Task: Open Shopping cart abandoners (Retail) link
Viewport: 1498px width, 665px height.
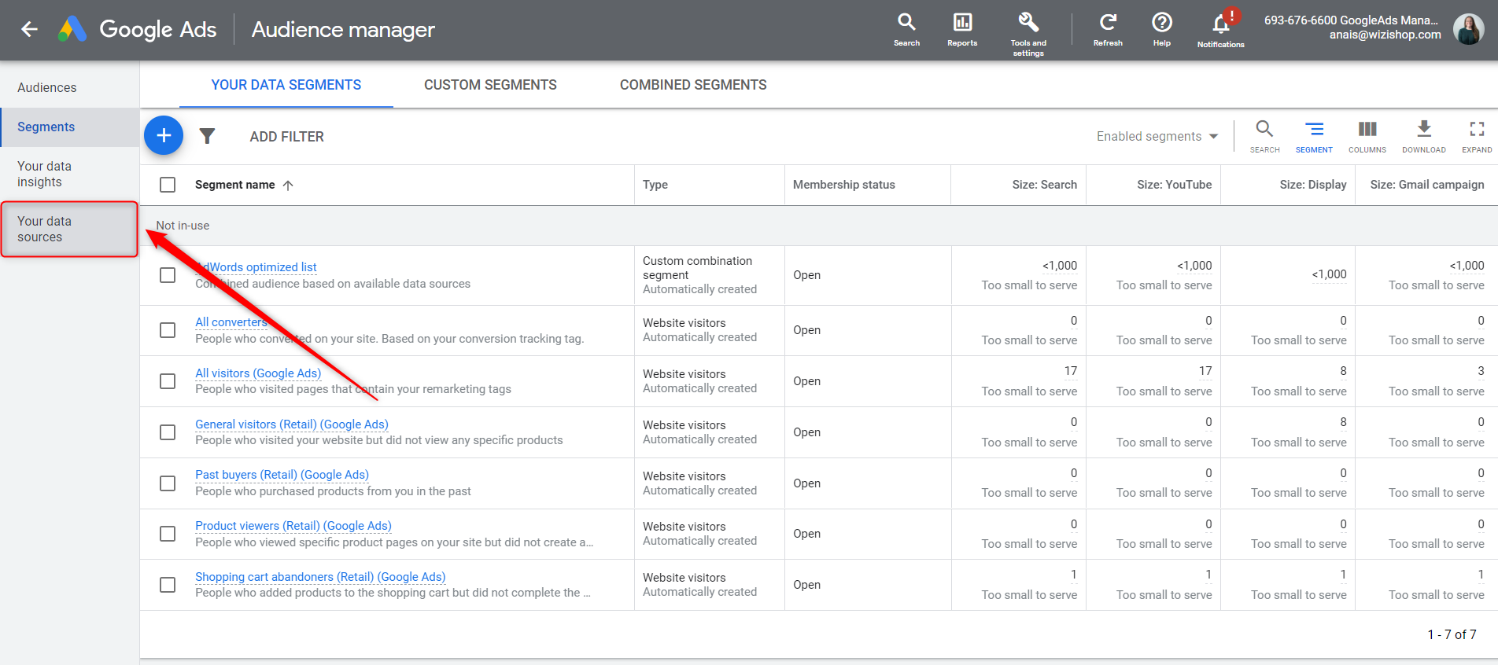Action: coord(320,577)
